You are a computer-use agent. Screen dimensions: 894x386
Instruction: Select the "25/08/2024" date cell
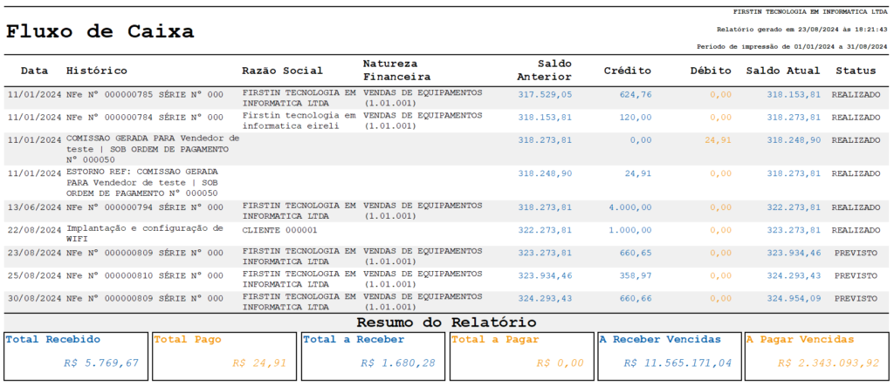click(34, 276)
